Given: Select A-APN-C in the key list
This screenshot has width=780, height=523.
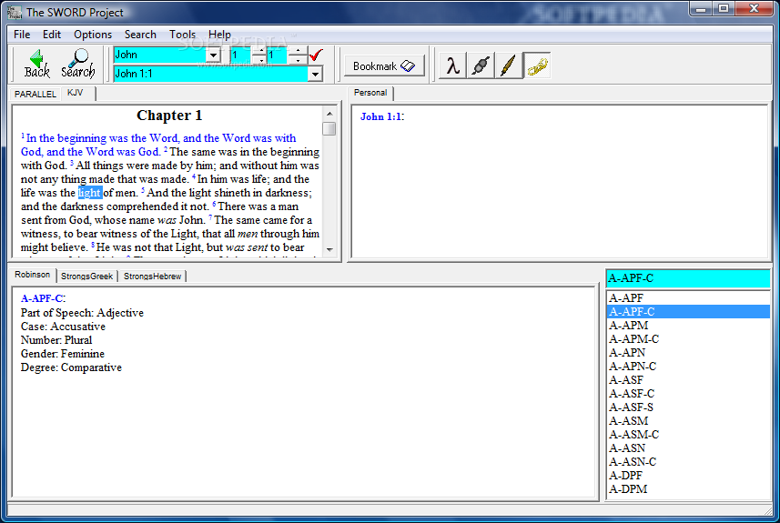Looking at the screenshot, I should point(688,367).
